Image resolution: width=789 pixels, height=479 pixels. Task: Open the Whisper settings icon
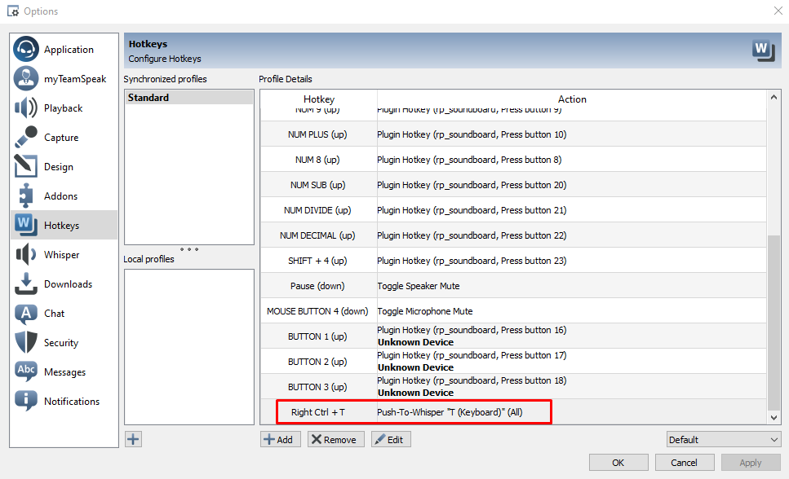coord(26,255)
